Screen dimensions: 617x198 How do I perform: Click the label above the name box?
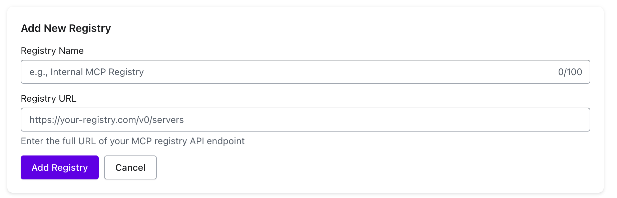pos(52,51)
